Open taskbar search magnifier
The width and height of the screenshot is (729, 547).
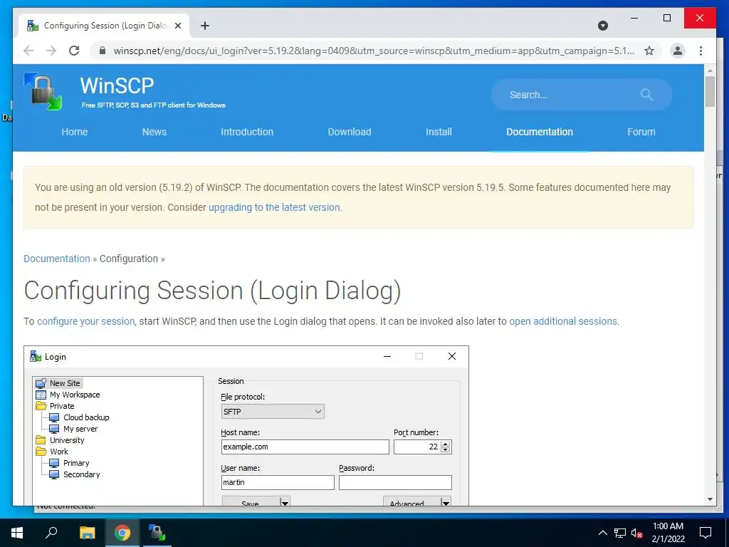point(51,532)
